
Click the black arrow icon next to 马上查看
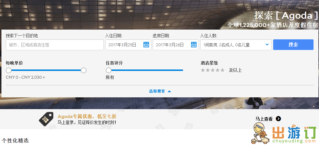click(x=278, y=119)
